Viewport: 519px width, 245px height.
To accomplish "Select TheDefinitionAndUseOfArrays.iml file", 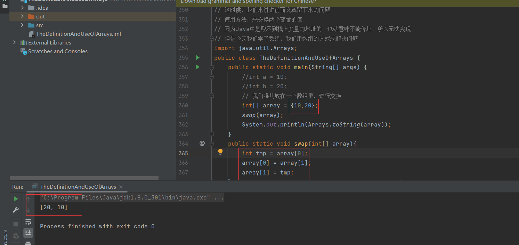I will 79,34.
